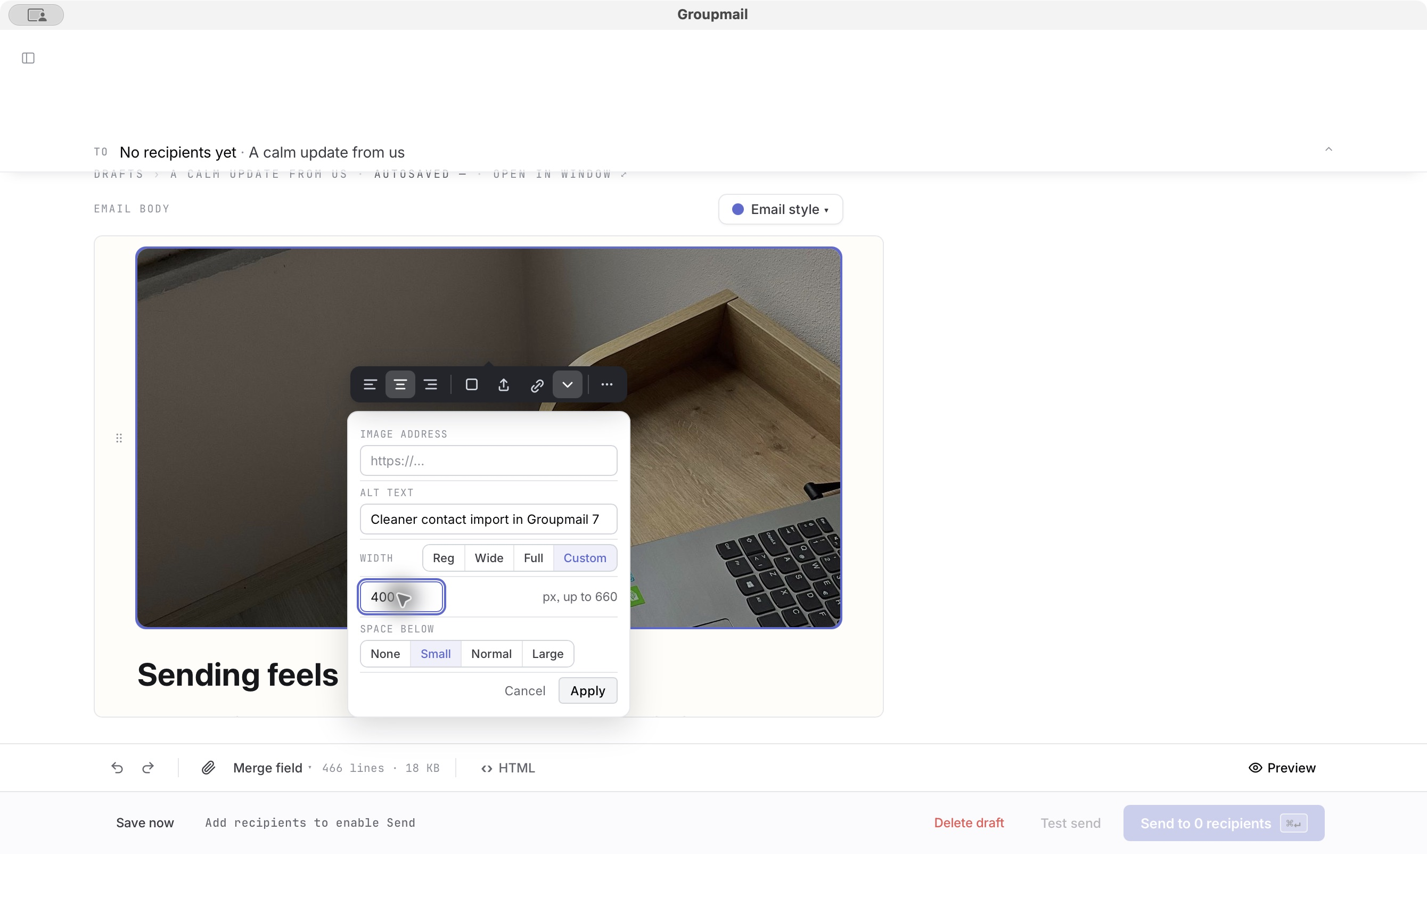This screenshot has height=905, width=1427.
Task: Select Full width option
Action: (x=534, y=558)
